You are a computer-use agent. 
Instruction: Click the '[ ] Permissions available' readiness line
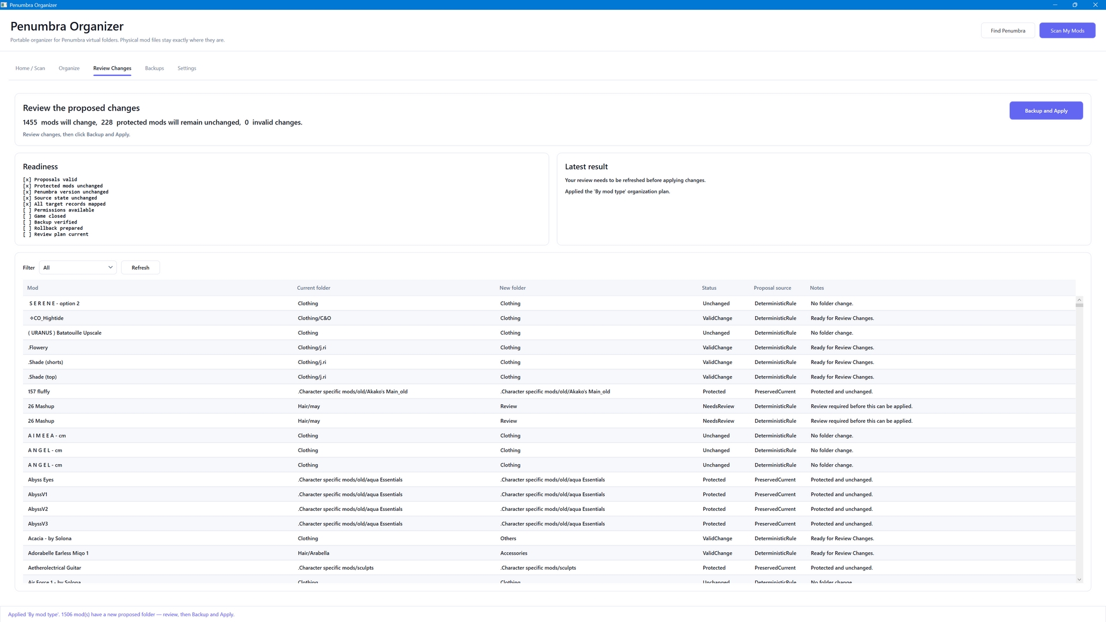(58, 210)
